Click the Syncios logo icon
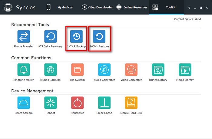This screenshot has width=212, height=139. (8, 7)
